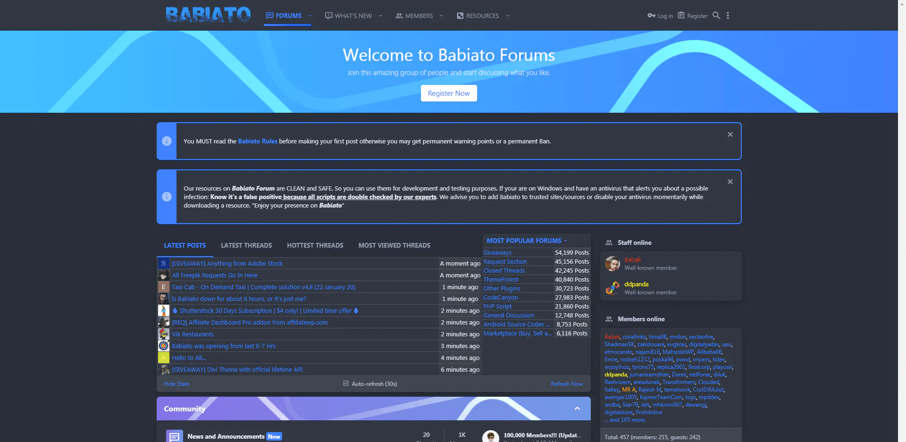The height and width of the screenshot is (442, 906).
Task: Open the ThemeForest forum link
Action: pyautogui.click(x=501, y=280)
